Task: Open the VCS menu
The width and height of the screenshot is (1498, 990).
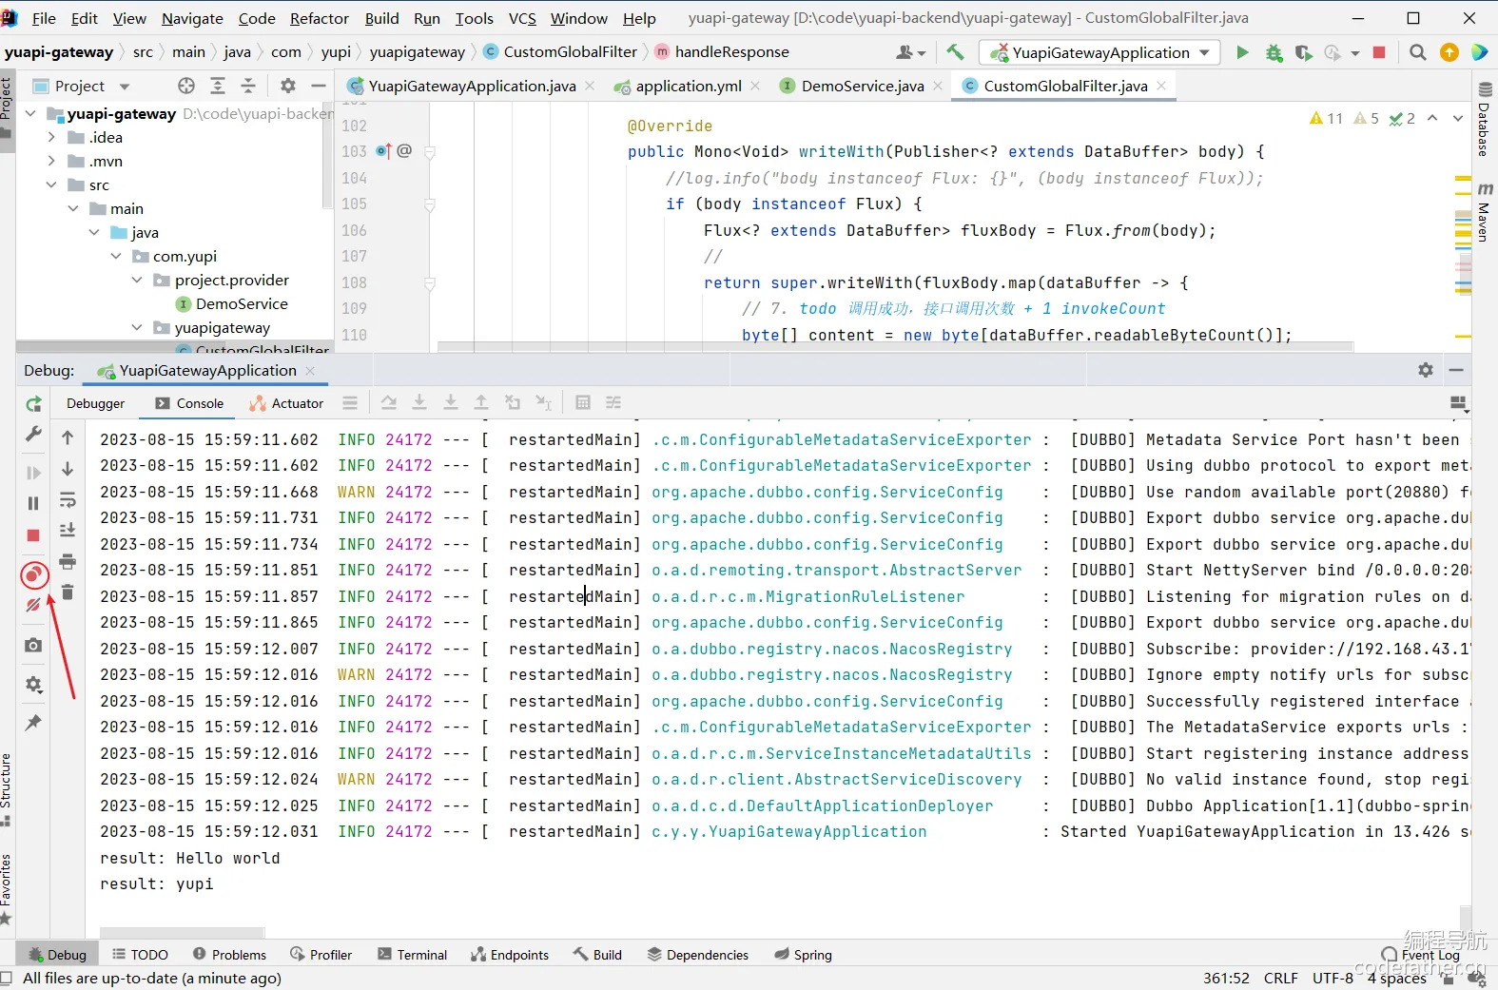Action: click(522, 18)
